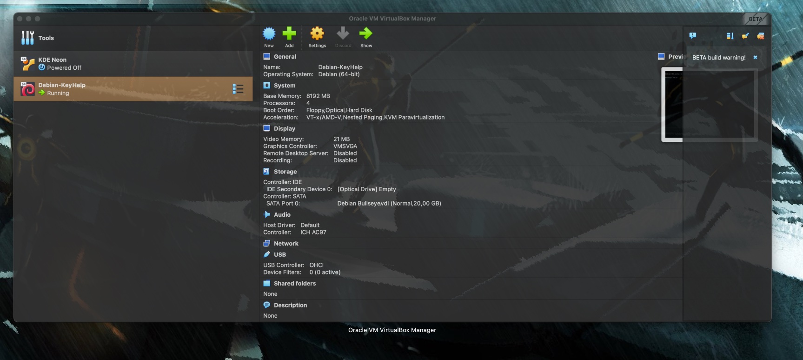Click the Audio section speaker icon
Image resolution: width=803 pixels, height=360 pixels.
(x=267, y=214)
